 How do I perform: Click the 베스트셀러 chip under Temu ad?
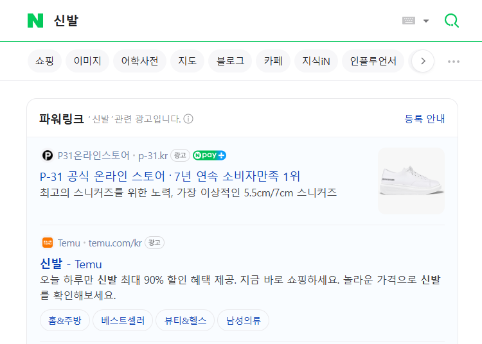point(123,320)
